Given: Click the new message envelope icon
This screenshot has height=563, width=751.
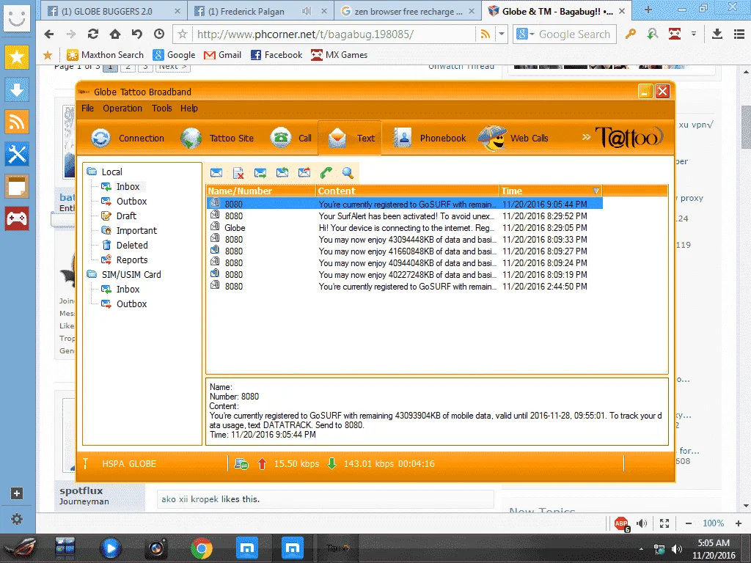Looking at the screenshot, I should click(x=216, y=173).
